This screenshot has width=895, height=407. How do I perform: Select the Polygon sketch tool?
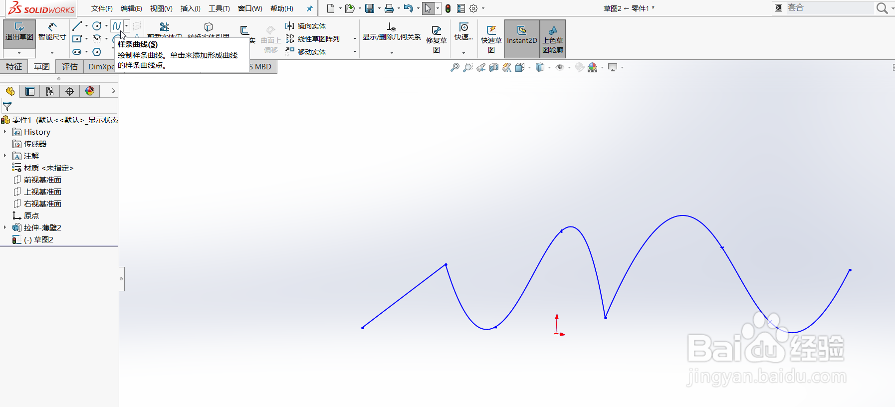pyautogui.click(x=97, y=52)
